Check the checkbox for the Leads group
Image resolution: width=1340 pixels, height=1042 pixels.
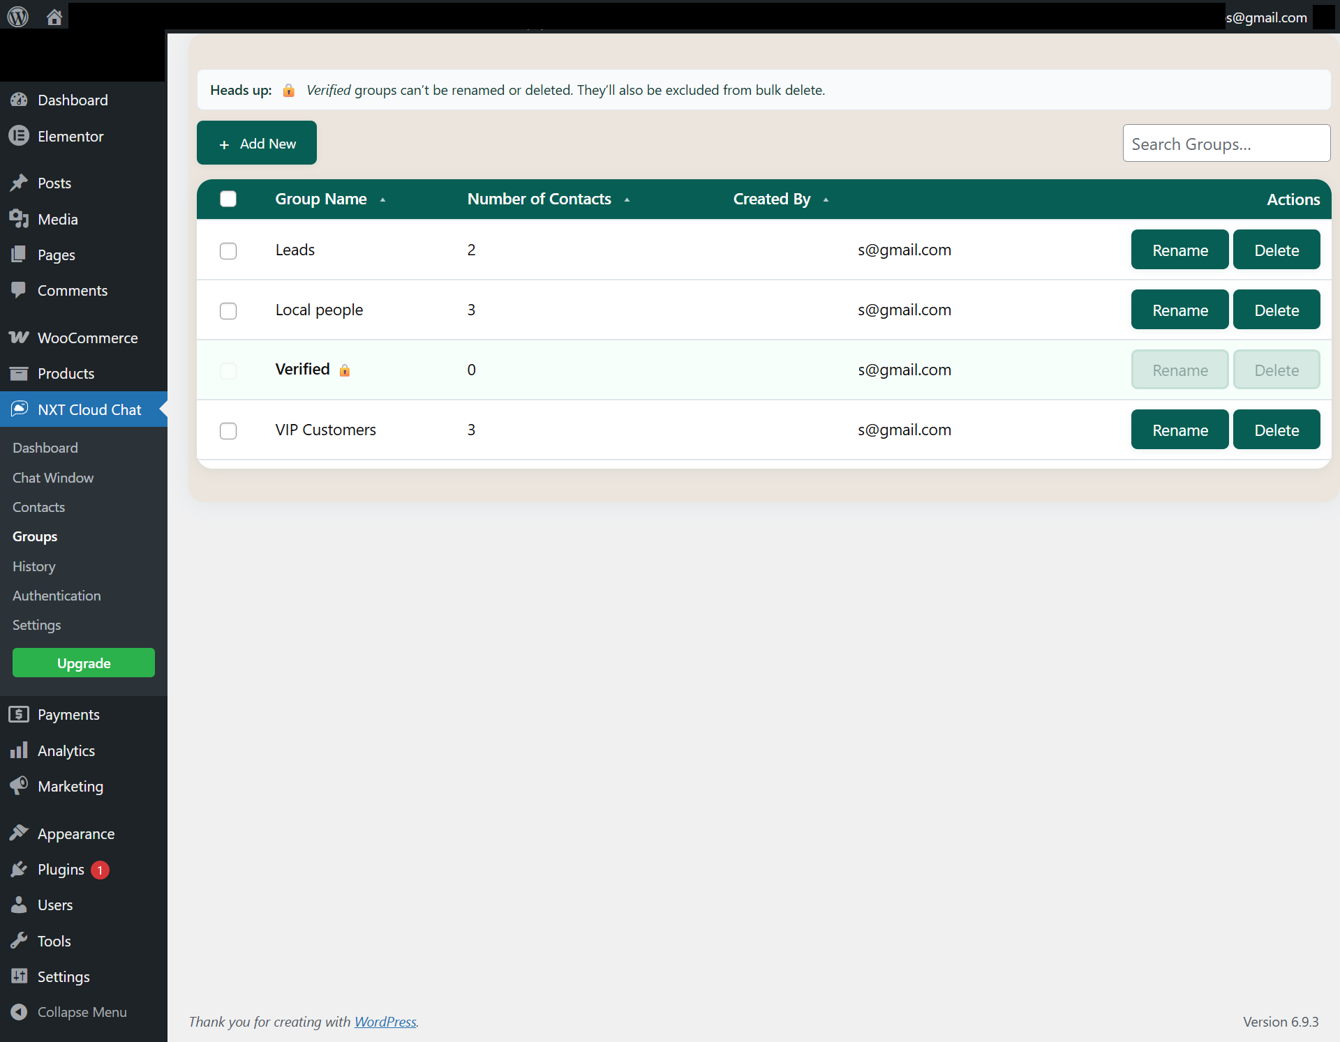click(228, 251)
